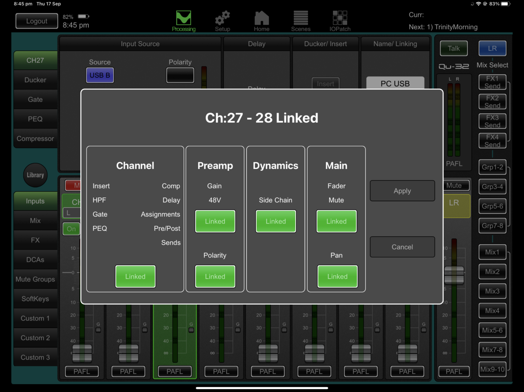Viewport: 524px width, 392px height.
Task: Switch to the Compressor tab
Action: click(35, 138)
